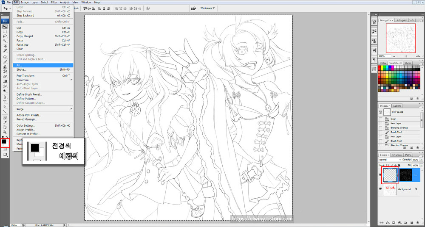Set history brush source for snapshot
Image resolution: width=425 pixels, height=227 pixels.
[x=380, y=112]
